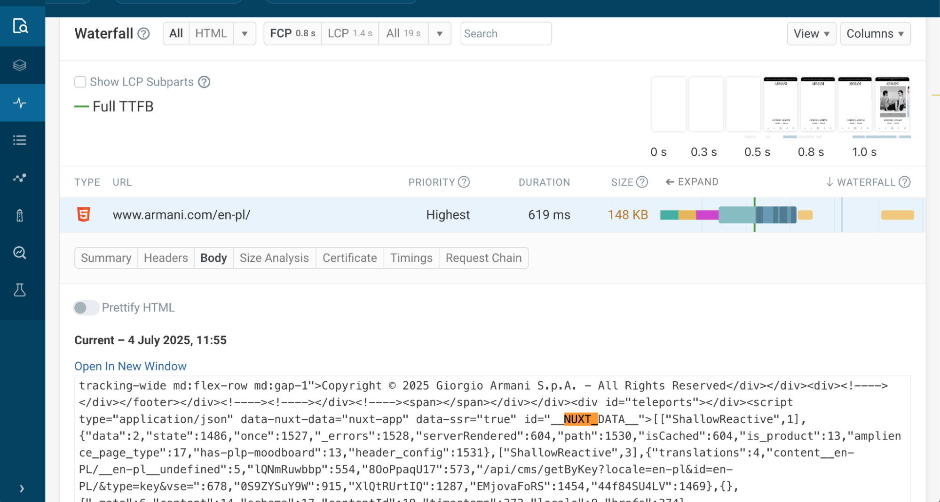This screenshot has height=502, width=940.
Task: Open the View dropdown
Action: [812, 33]
